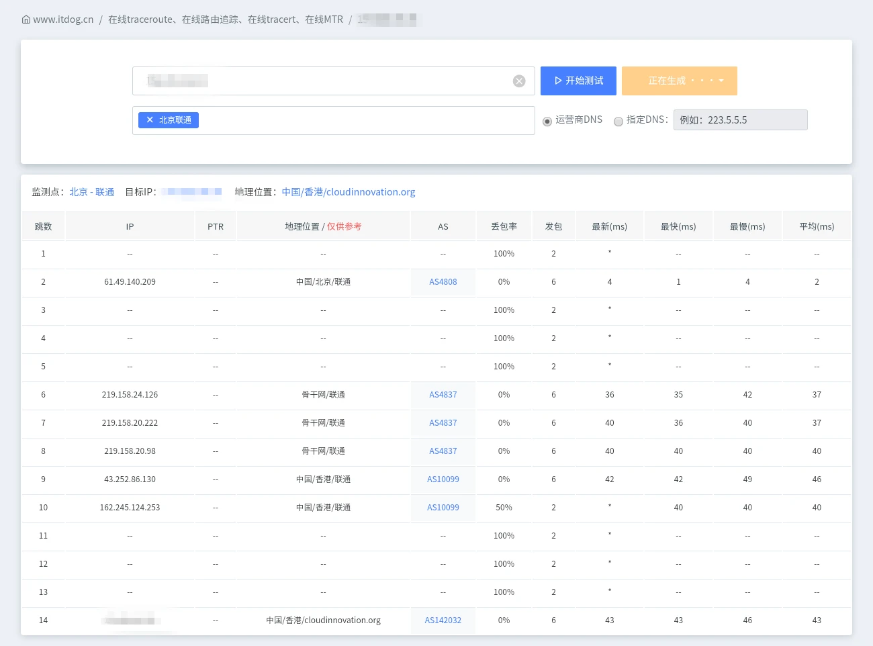Remove the 北京联通 node tag

tap(150, 120)
